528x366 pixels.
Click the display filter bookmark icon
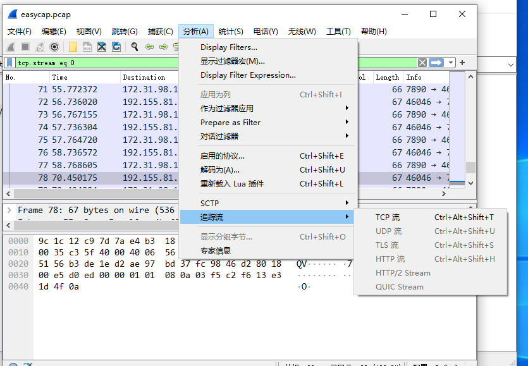[x=9, y=63]
